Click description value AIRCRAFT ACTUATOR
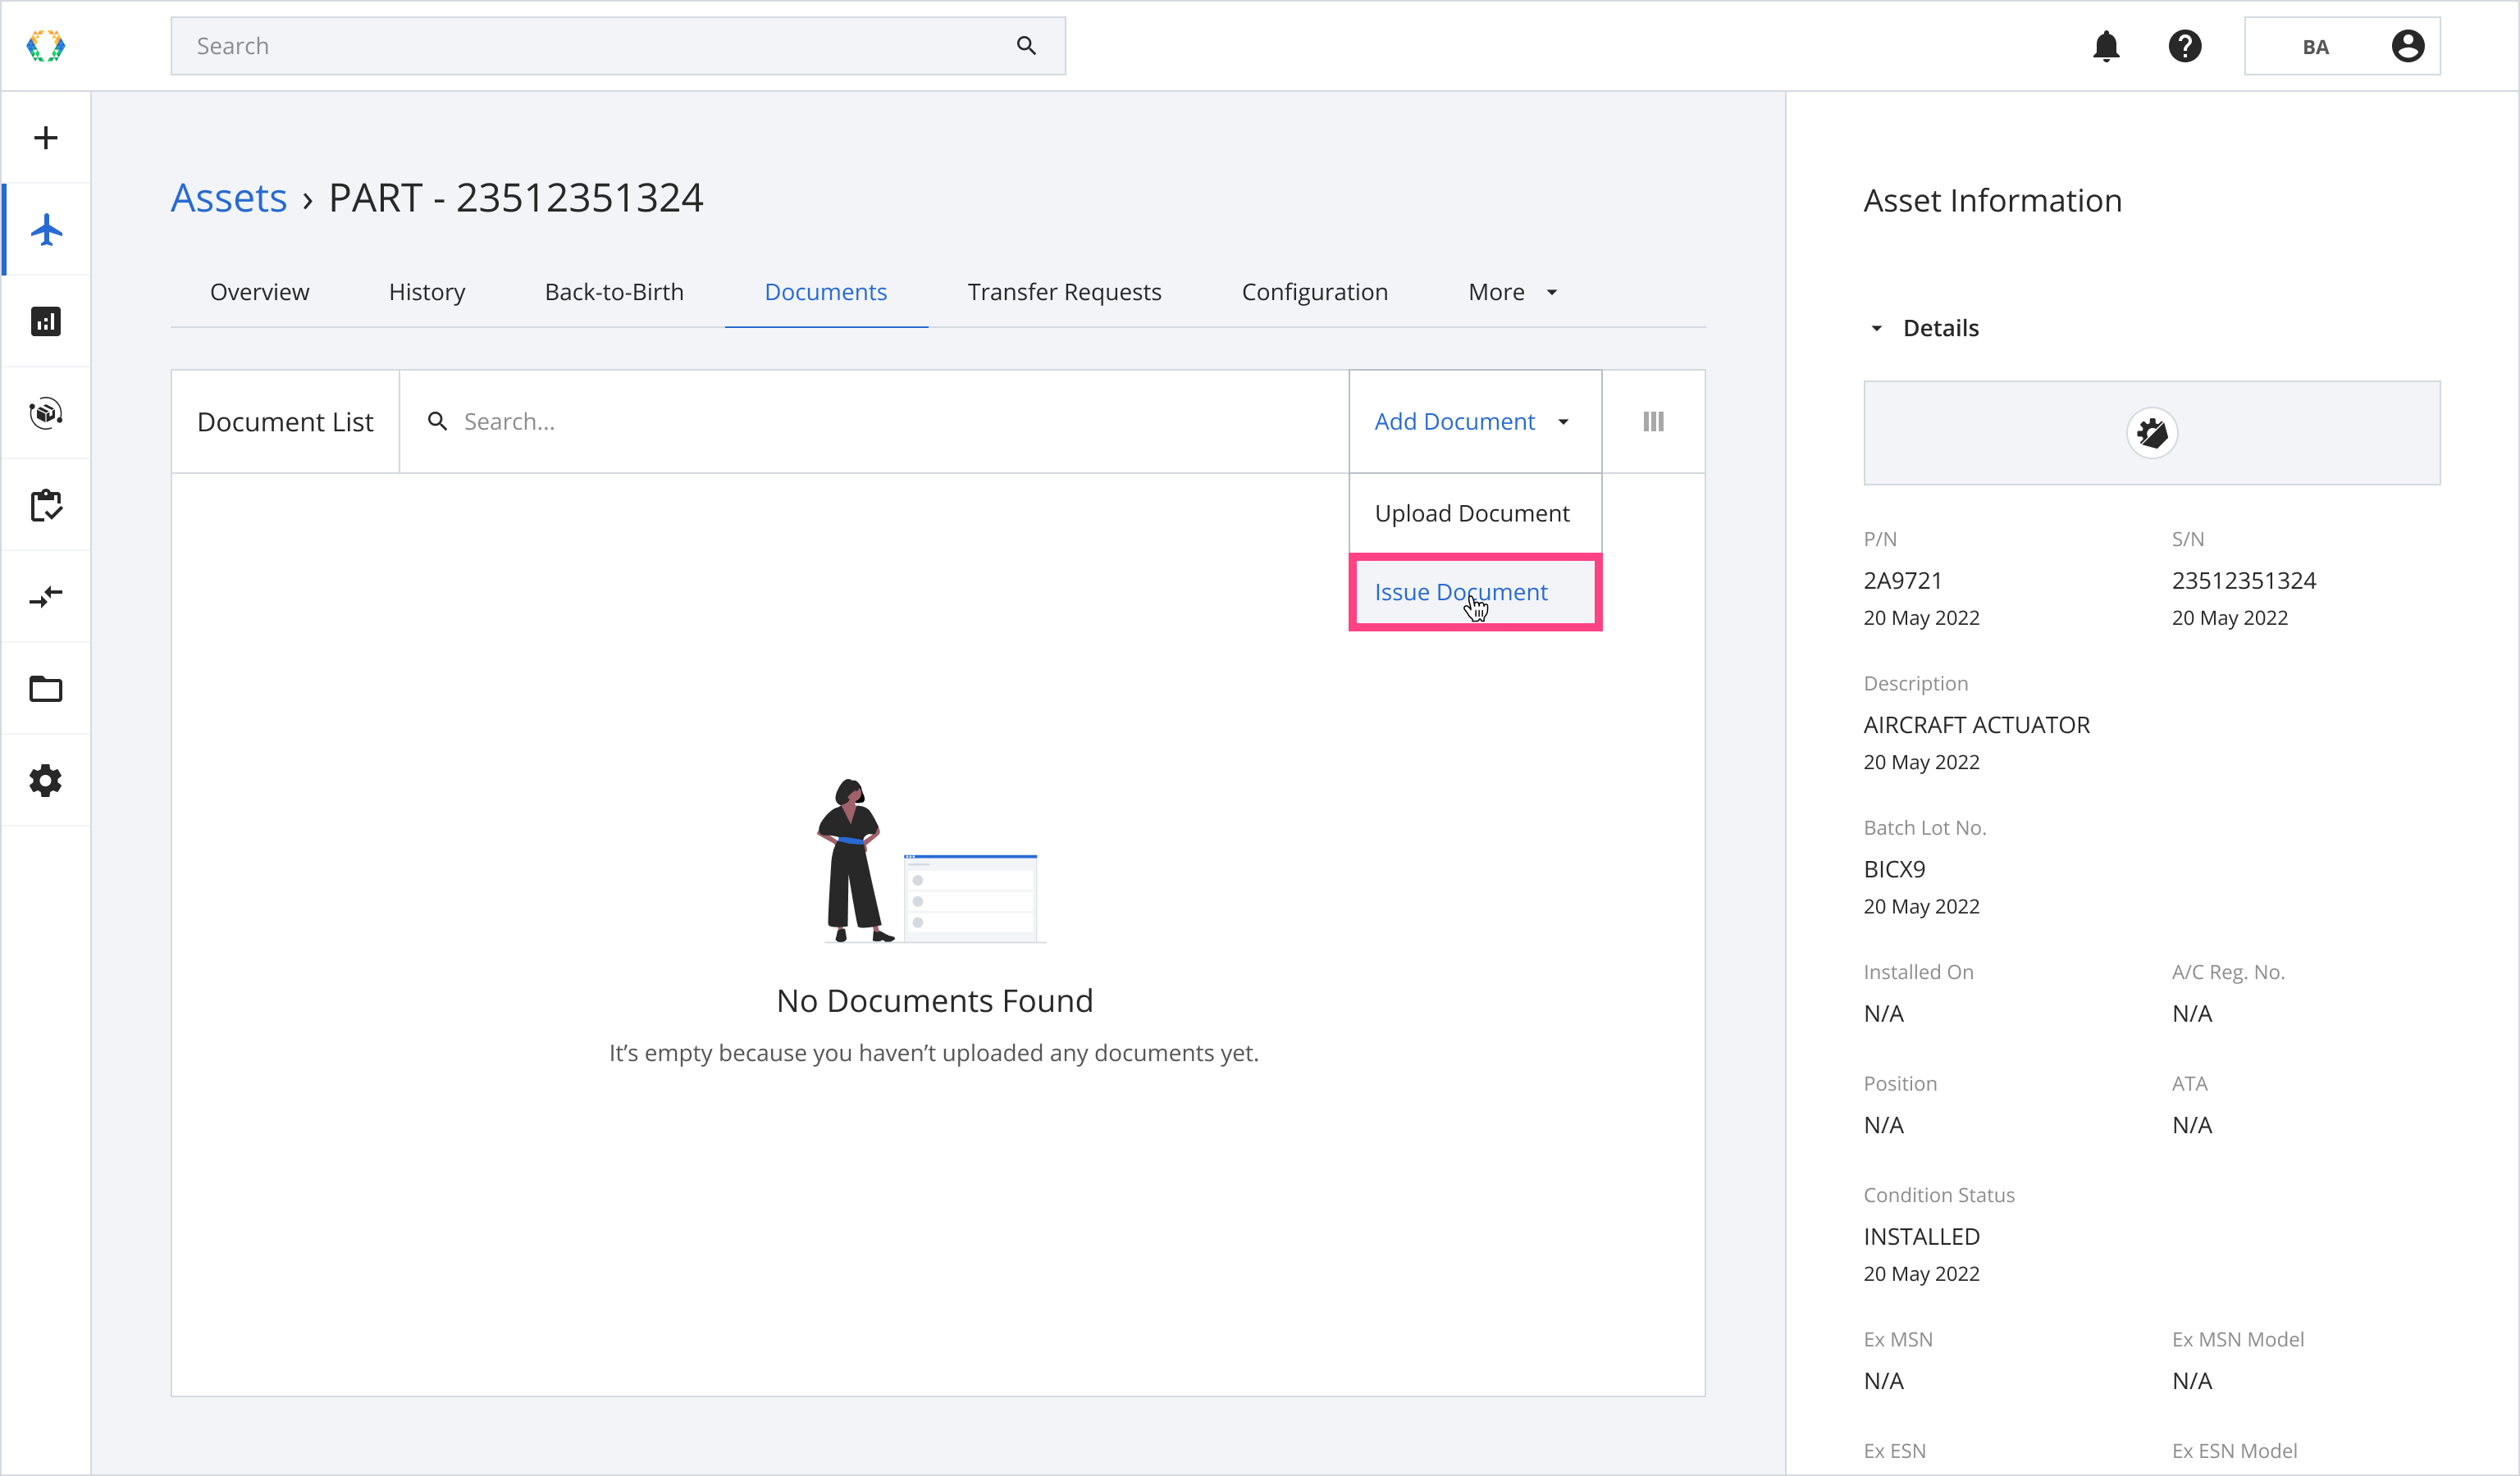Viewport: 2520px width, 1476px height. tap(1977, 726)
